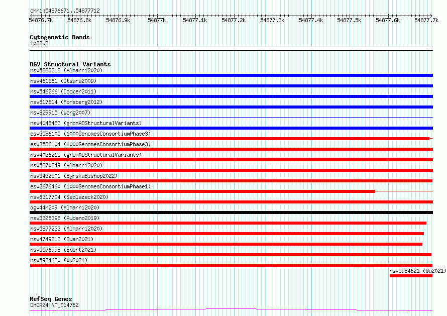Click the blue bar for nsv546266
This screenshot has width=447, height=316.
[231, 96]
